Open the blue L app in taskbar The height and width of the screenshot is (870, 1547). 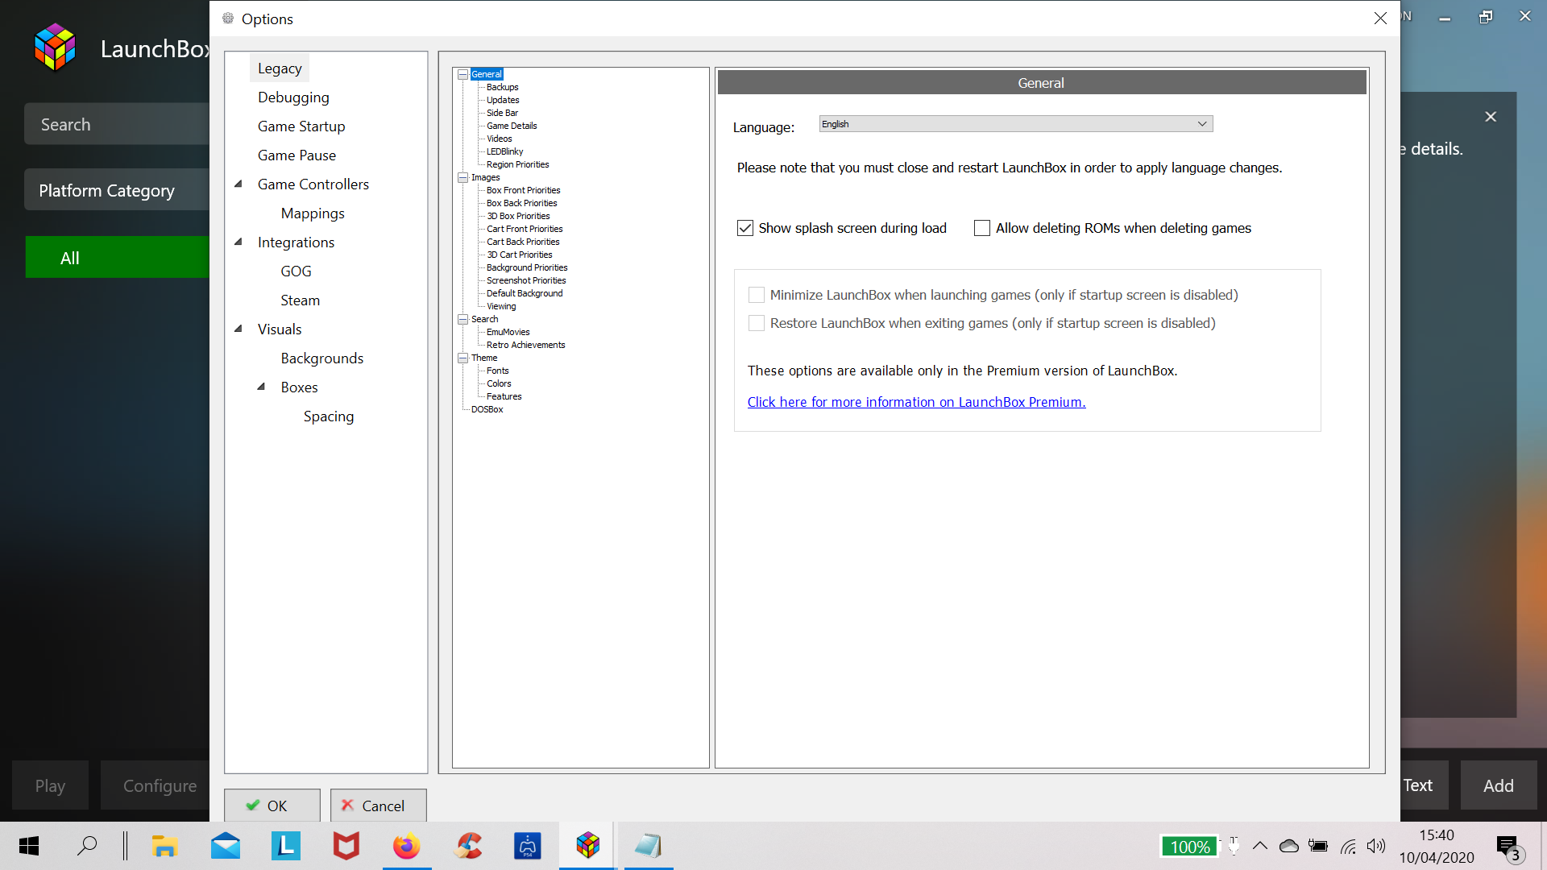point(286,846)
